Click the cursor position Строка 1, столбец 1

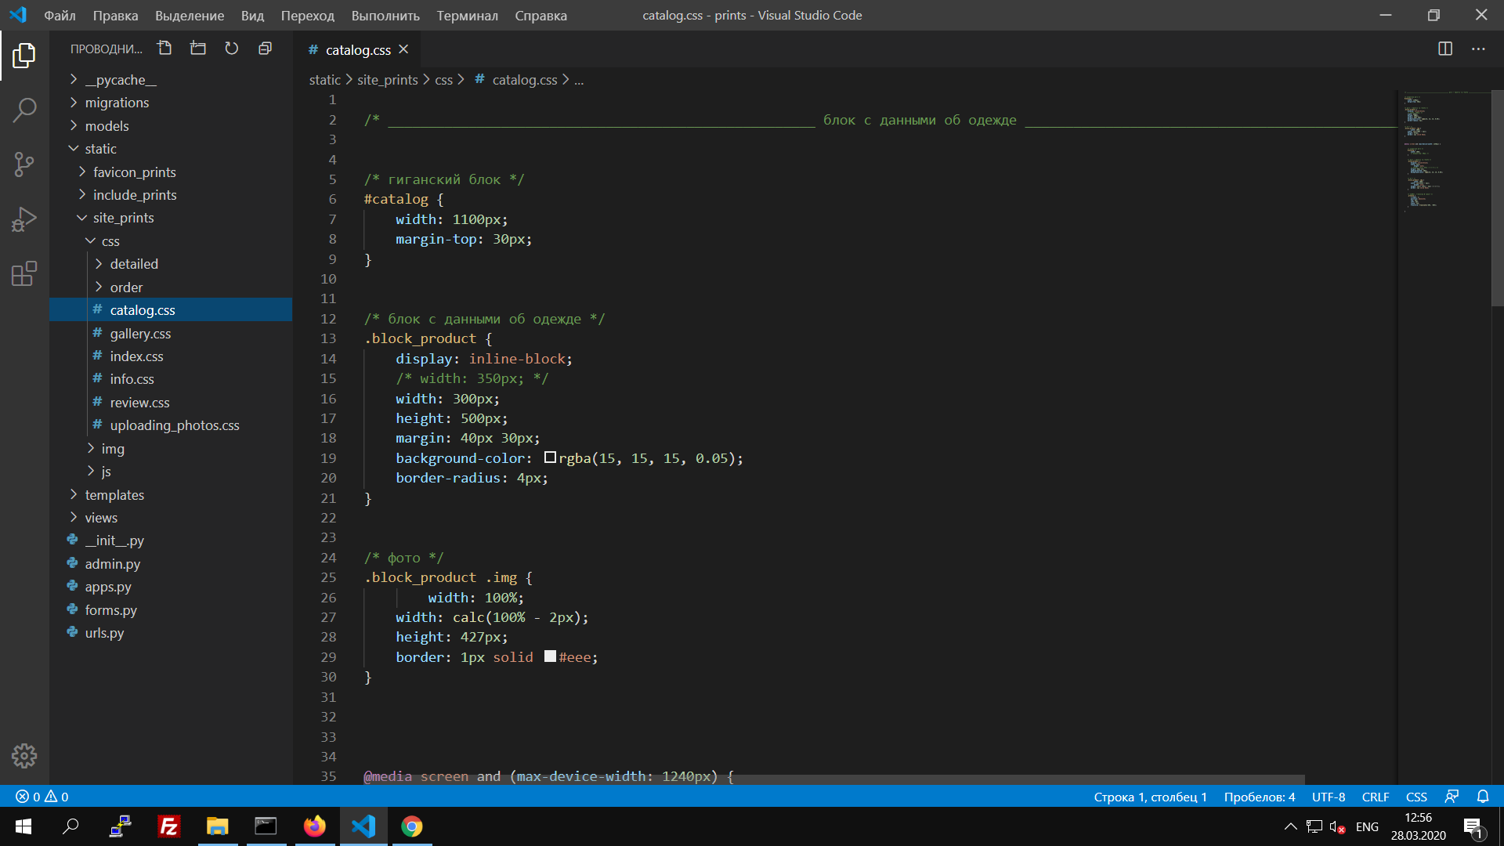(x=1150, y=797)
